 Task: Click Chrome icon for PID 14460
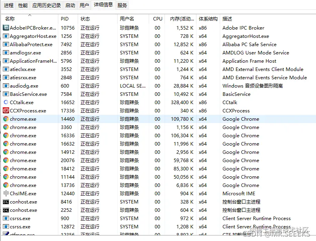click(x=6, y=119)
